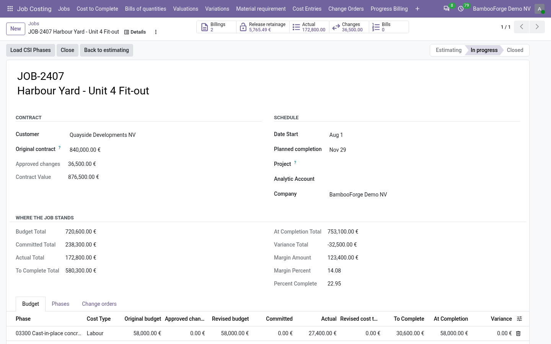Screen dimensions: 551x344
Task: Click Load CSI Phases button
Action: pyautogui.click(x=31, y=50)
